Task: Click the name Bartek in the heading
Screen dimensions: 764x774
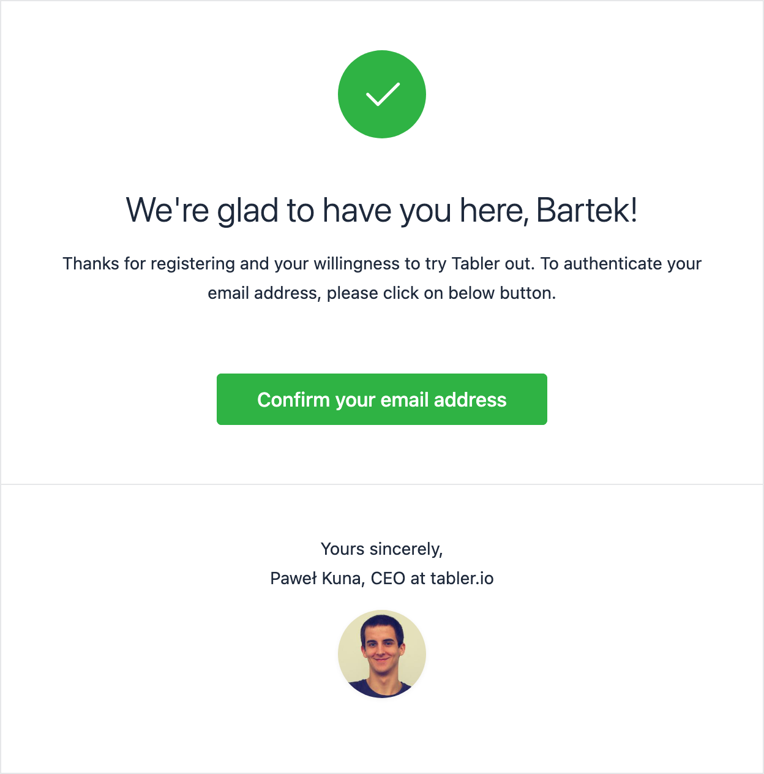Action: coord(588,210)
